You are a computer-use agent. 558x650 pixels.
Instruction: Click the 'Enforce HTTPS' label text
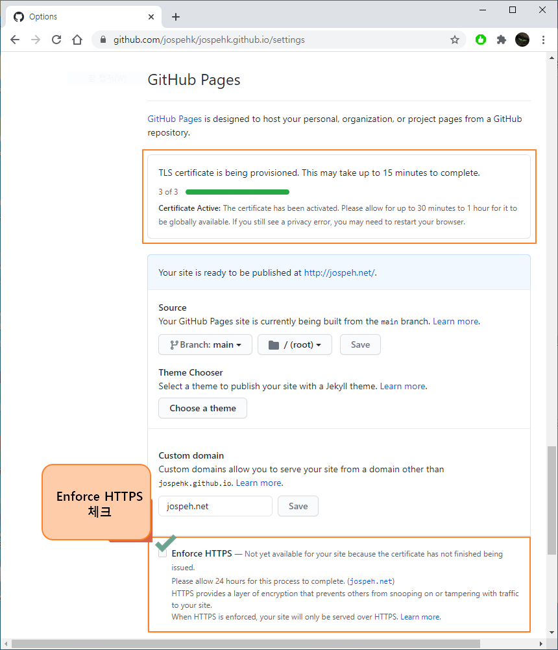point(202,553)
